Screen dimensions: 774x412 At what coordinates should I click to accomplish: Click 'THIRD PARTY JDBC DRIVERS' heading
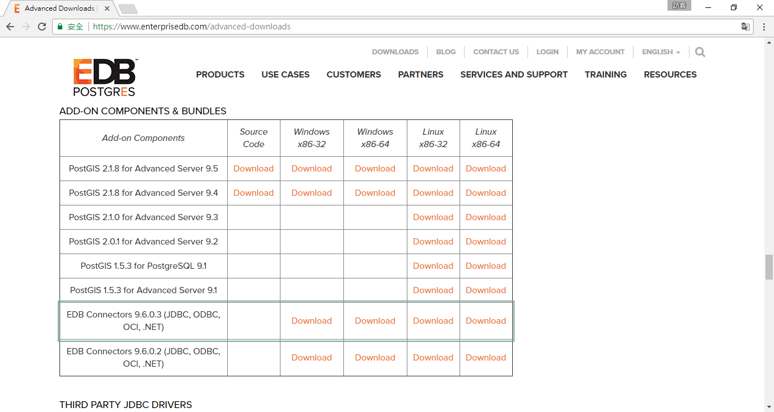click(126, 405)
